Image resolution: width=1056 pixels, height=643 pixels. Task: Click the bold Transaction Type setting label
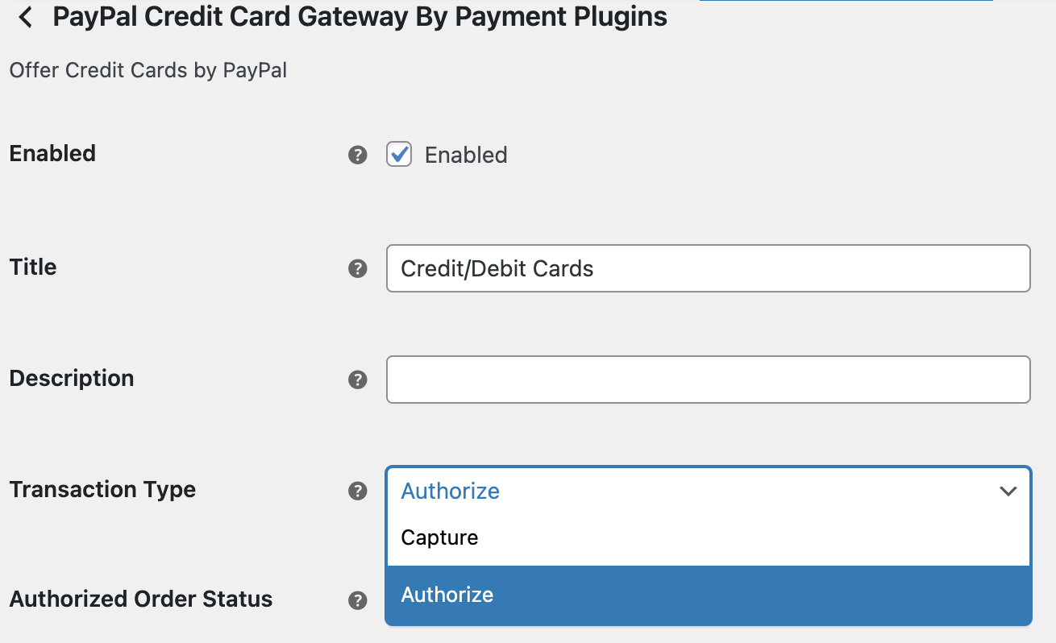click(102, 489)
